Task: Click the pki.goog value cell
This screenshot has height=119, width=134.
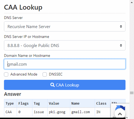Action: (x=59, y=112)
